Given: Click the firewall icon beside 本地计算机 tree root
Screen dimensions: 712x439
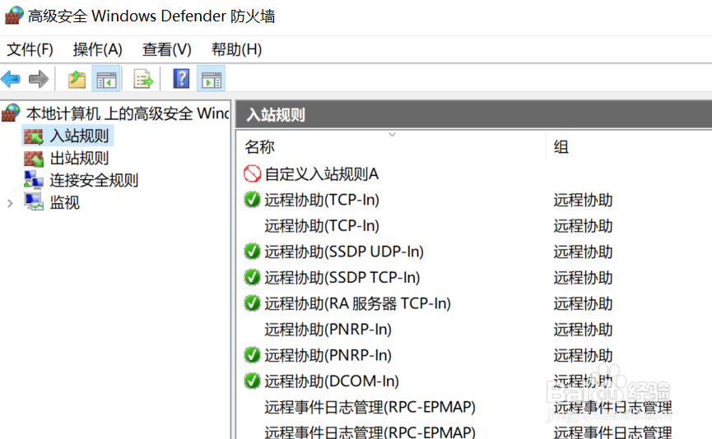Looking at the screenshot, I should tap(11, 113).
